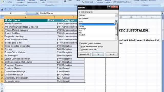Click the Use function dropdown arrow

(116, 22)
